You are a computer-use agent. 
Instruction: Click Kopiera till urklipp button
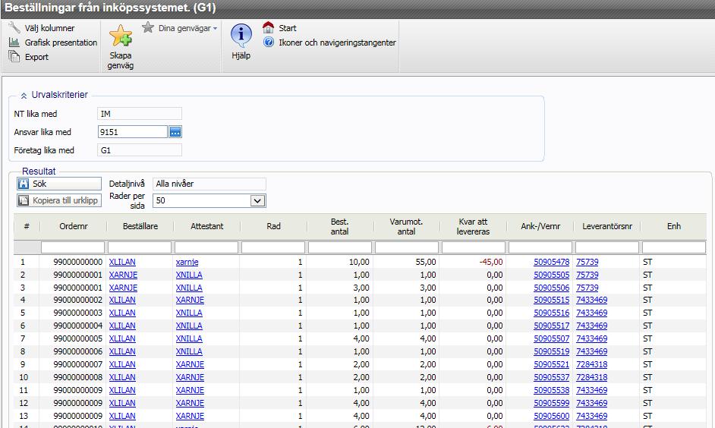pyautogui.click(x=59, y=200)
